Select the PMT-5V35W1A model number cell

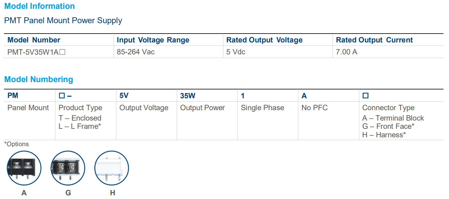point(36,52)
